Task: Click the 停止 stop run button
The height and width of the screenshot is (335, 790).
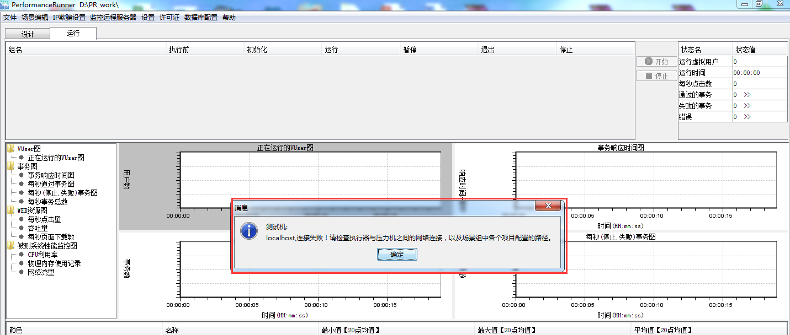Action: 656,76
